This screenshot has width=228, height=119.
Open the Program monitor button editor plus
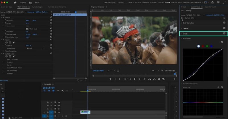point(175,79)
